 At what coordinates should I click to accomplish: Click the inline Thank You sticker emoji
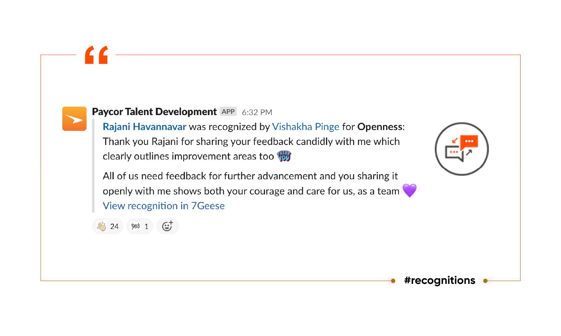[284, 156]
